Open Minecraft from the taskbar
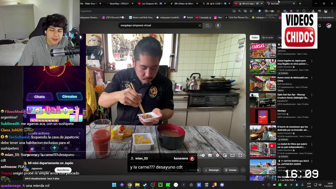The width and height of the screenshot is (336, 189). [160, 185]
